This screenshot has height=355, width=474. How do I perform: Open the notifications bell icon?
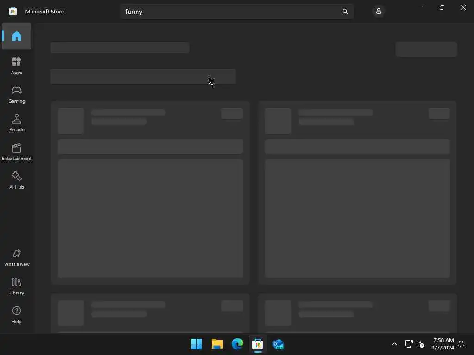[462, 344]
